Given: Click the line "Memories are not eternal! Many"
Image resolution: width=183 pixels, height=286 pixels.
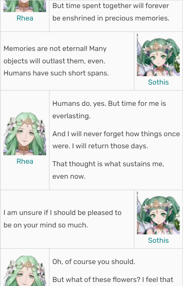Looking at the screenshot, I should tap(55, 49).
